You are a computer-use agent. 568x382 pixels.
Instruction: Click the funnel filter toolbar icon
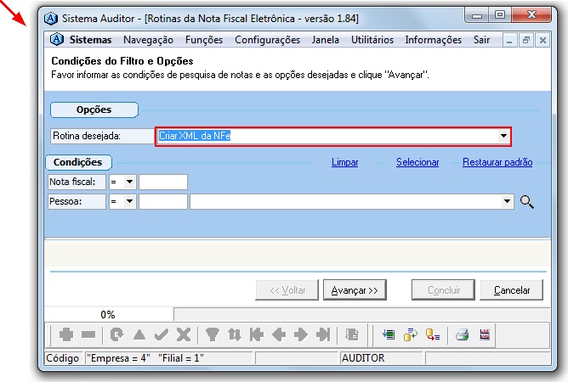click(213, 334)
